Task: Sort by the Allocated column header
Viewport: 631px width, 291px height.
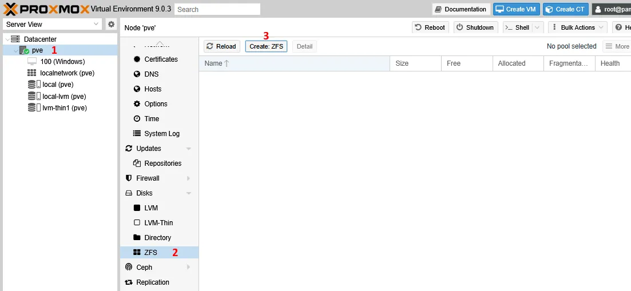Action: (518, 63)
